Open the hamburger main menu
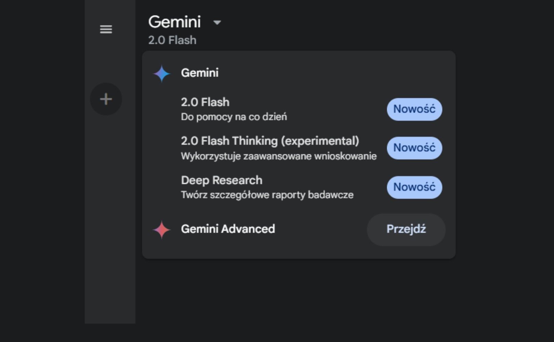Screen dimensions: 554x342 [106, 29]
